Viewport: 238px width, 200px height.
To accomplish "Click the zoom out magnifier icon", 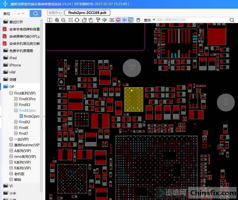I will (x=63, y=20).
